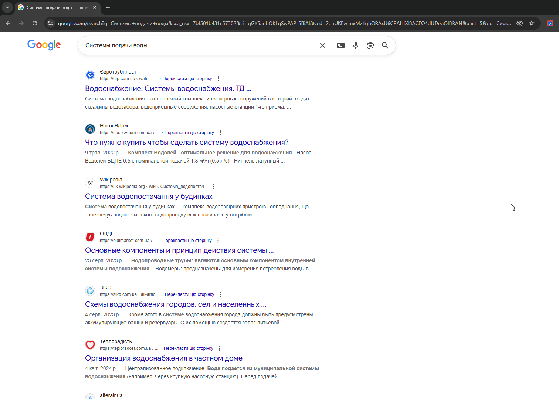Click the ОЛДІ site name
Image resolution: width=559 pixels, height=399 pixels.
[106, 233]
